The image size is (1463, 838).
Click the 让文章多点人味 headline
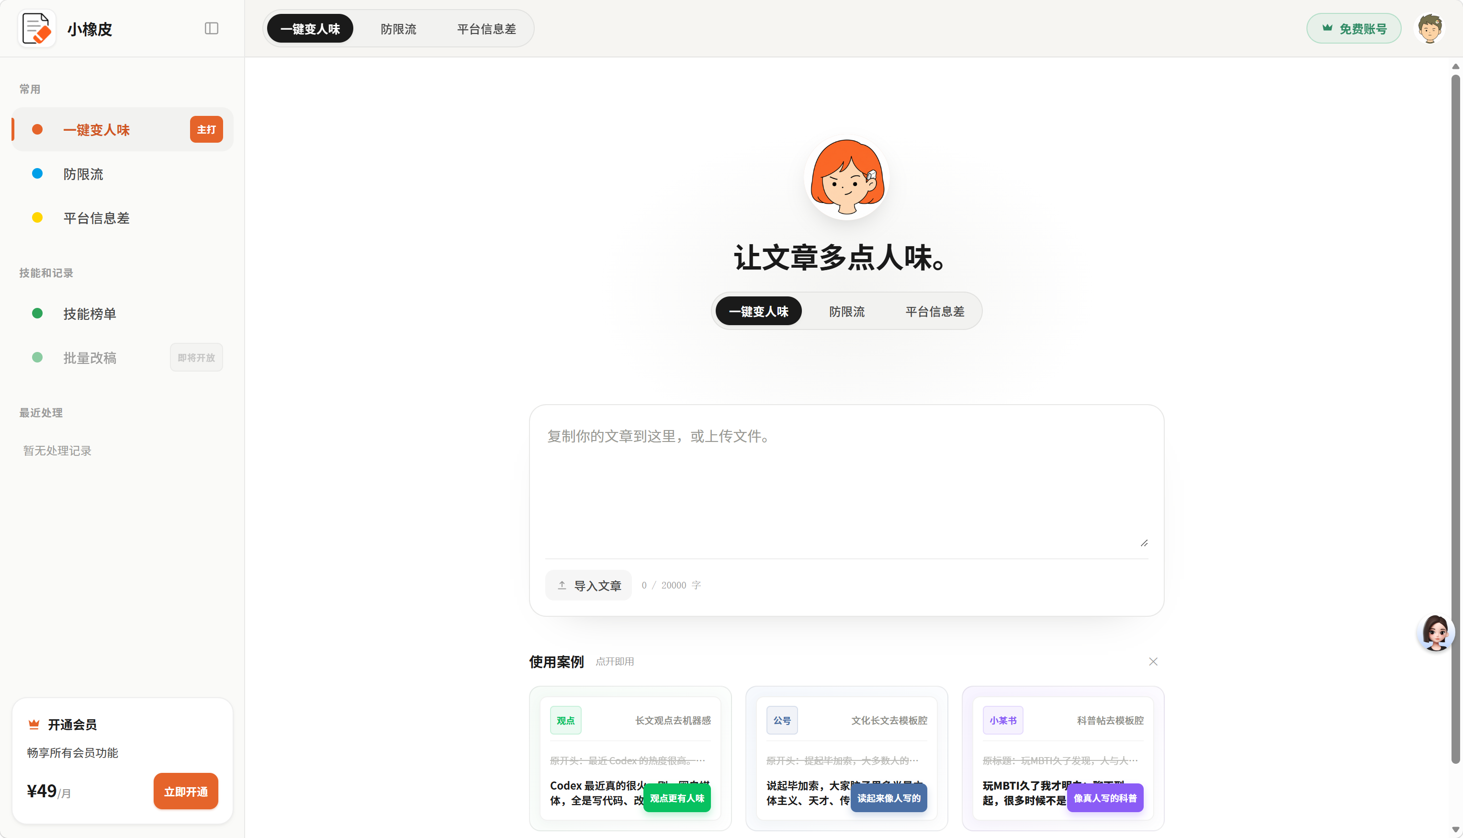tap(841, 257)
